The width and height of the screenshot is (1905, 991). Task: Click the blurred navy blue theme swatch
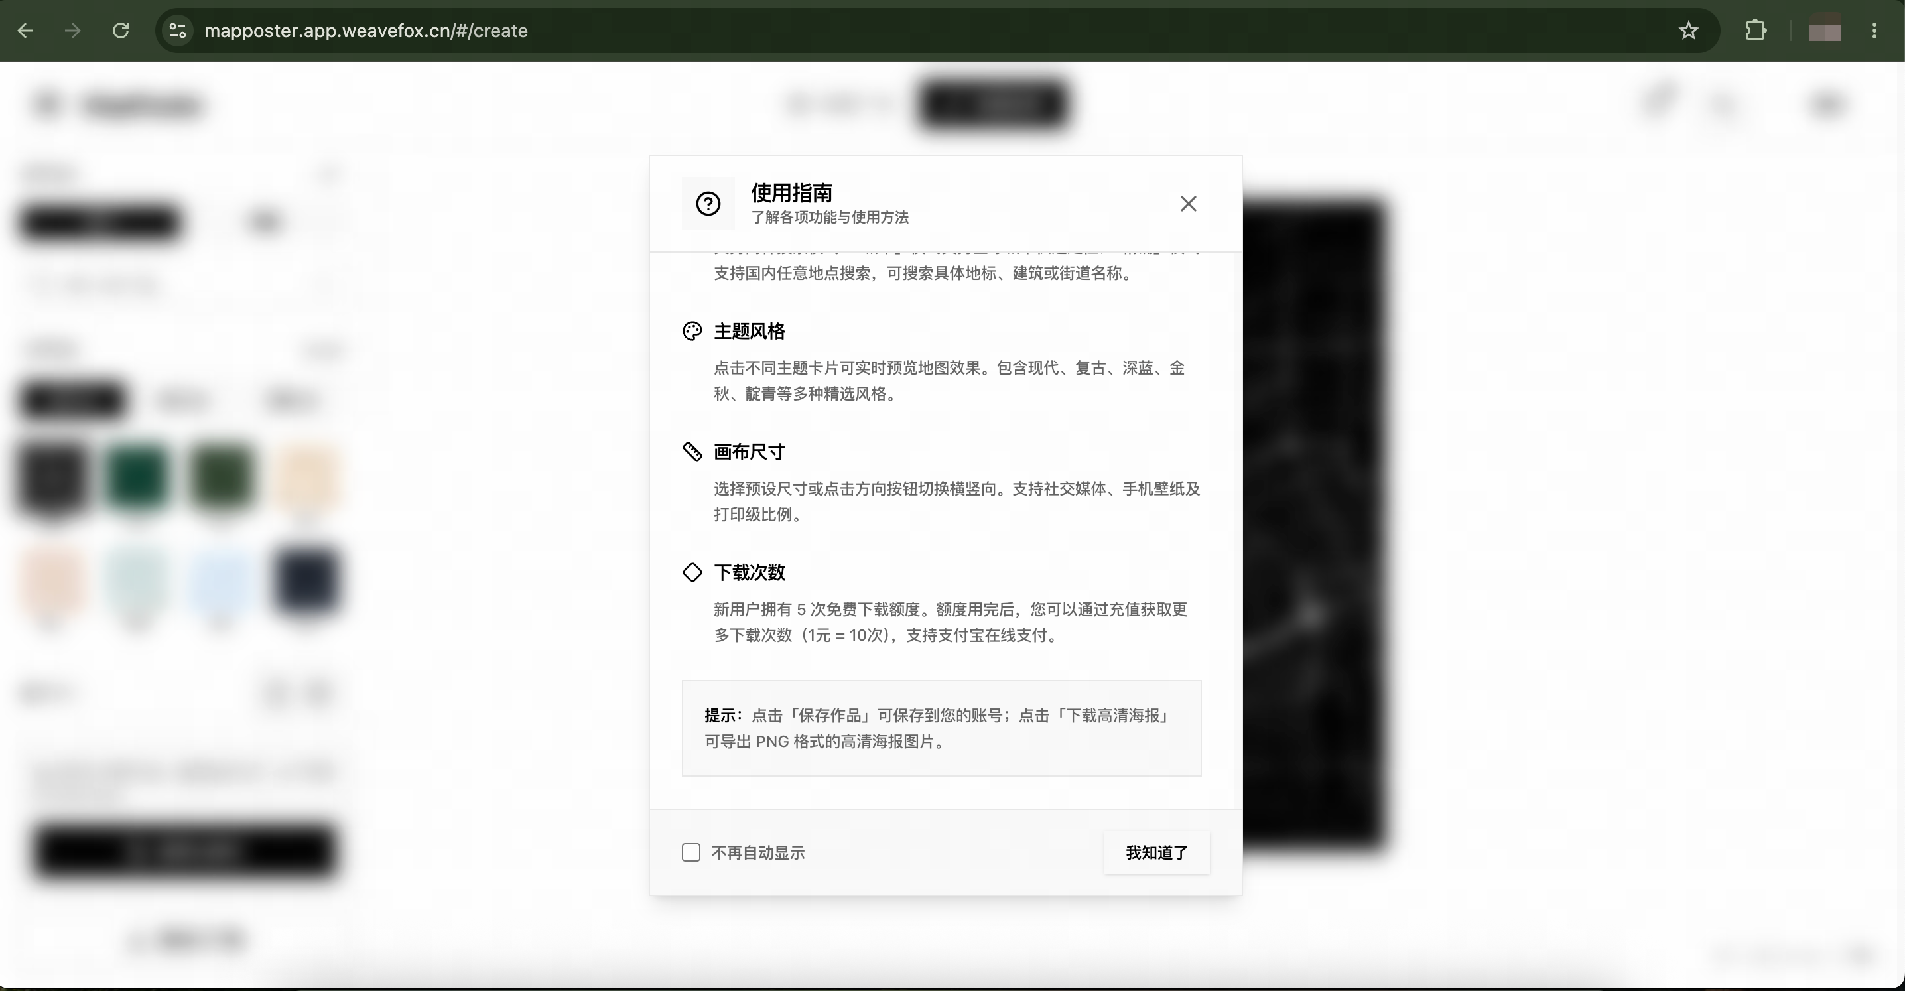306,581
